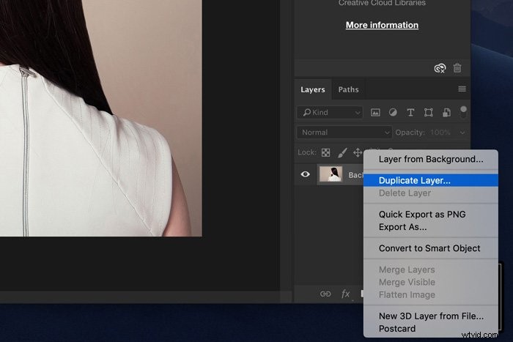
Task: Select the Background layer thumbnail
Action: pyautogui.click(x=331, y=174)
